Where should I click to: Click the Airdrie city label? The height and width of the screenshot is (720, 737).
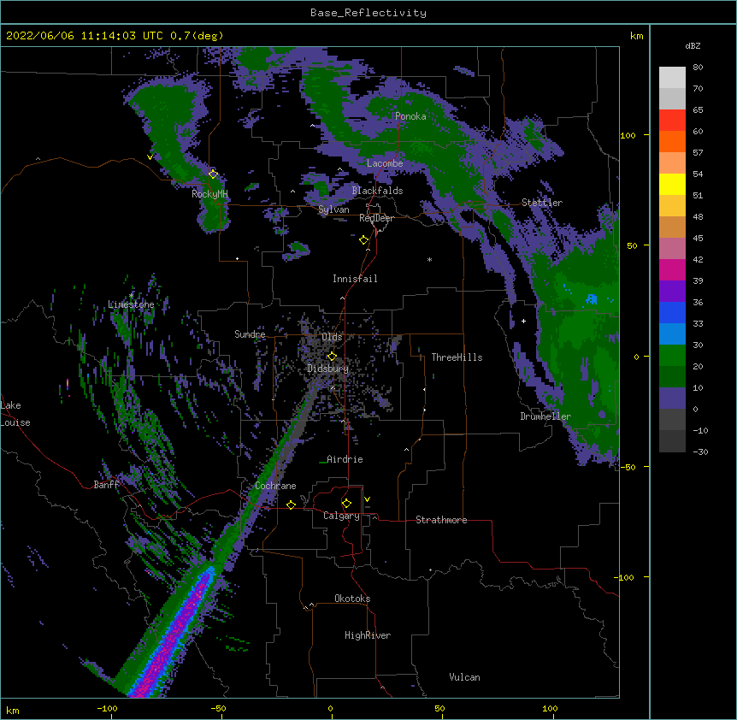click(x=345, y=459)
